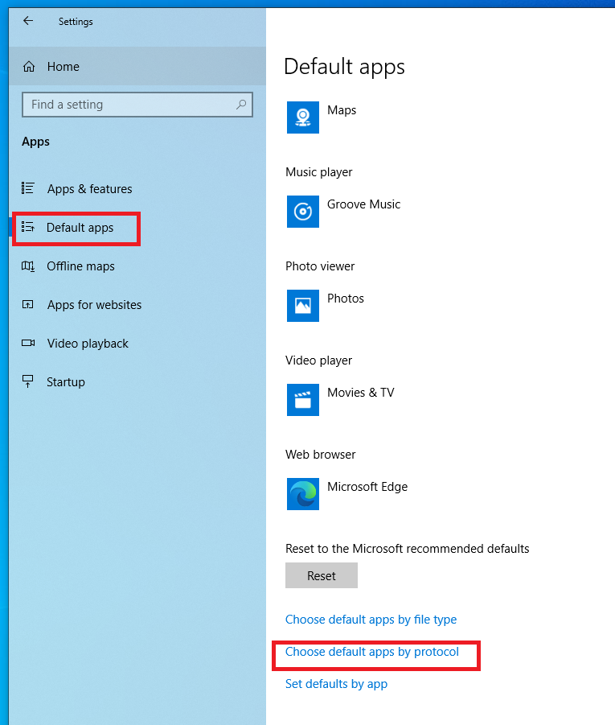Focus the Find a setting search box

[137, 105]
